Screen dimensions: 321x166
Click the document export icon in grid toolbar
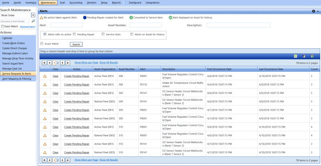pos(304,56)
